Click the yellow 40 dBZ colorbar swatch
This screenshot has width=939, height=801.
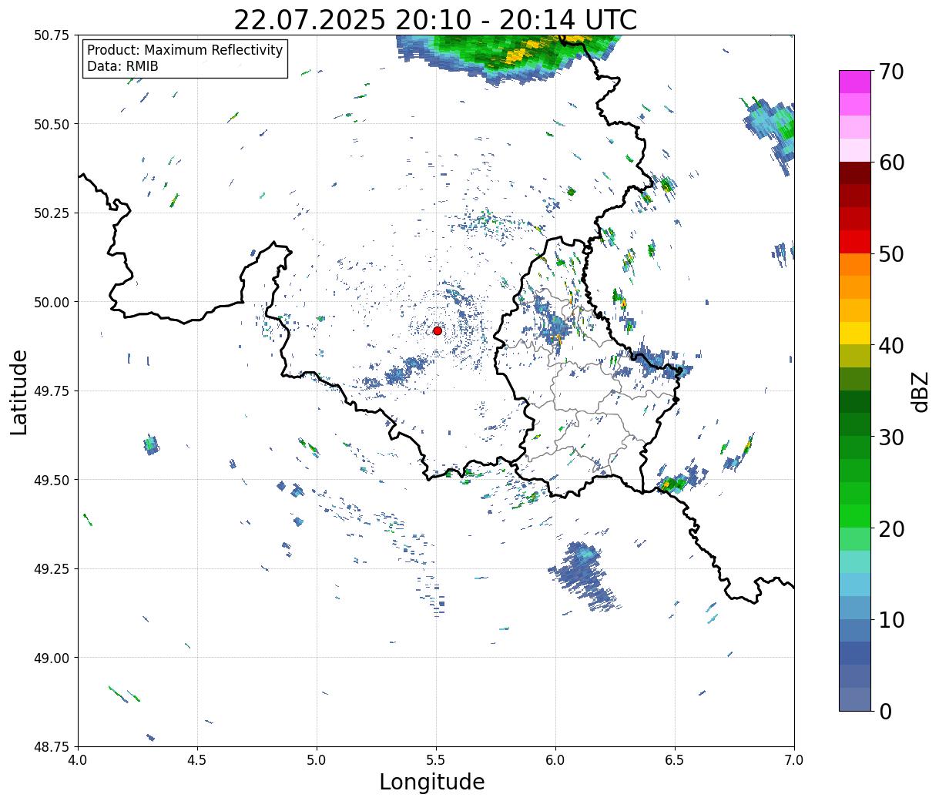point(854,333)
